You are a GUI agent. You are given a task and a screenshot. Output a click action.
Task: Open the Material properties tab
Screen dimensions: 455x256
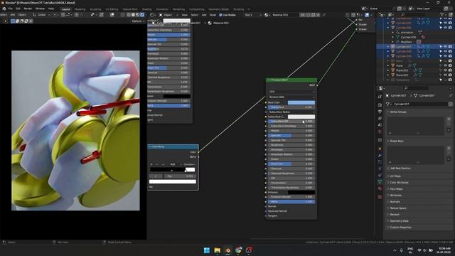380,188
